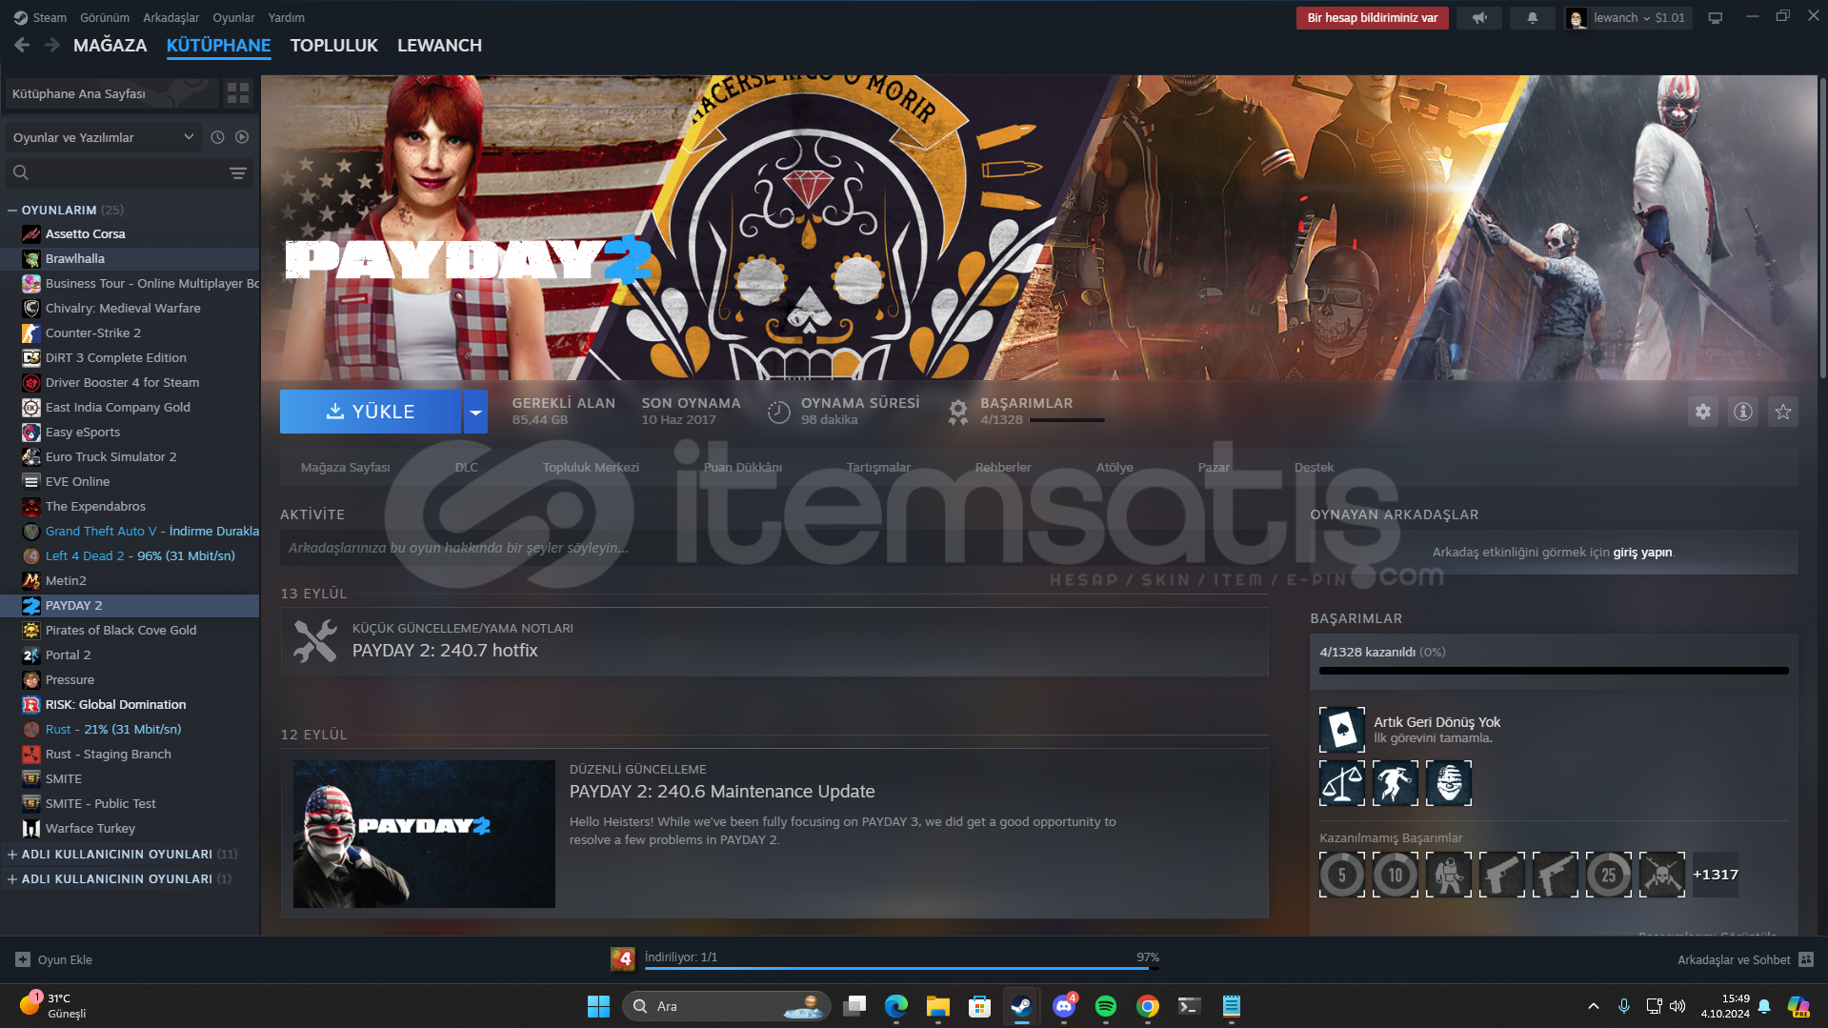Click the Oyun Ekle button
Viewport: 1828px width, 1028px height.
click(54, 959)
